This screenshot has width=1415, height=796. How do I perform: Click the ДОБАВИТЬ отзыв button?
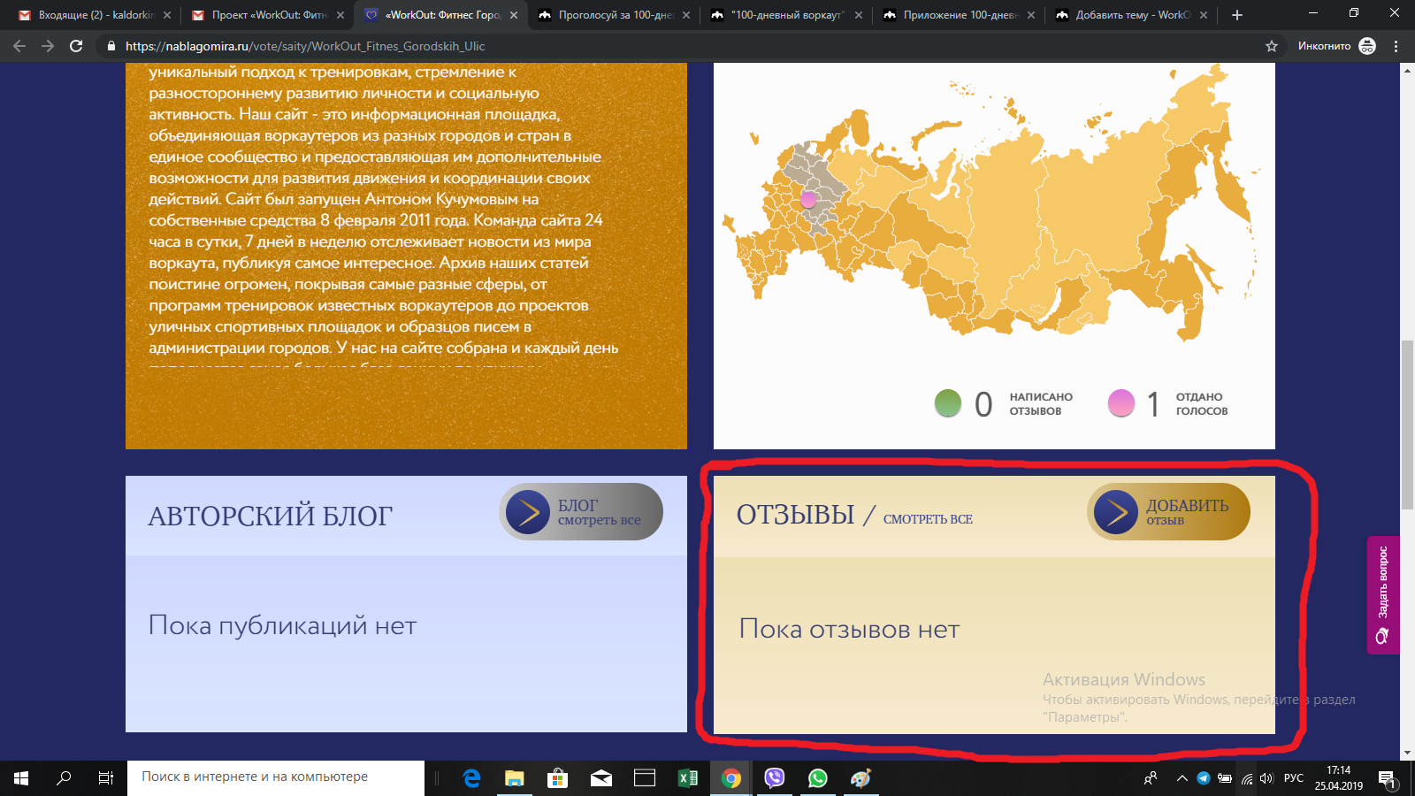[1168, 511]
